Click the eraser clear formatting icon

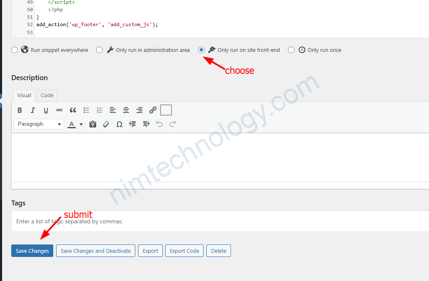(x=106, y=124)
